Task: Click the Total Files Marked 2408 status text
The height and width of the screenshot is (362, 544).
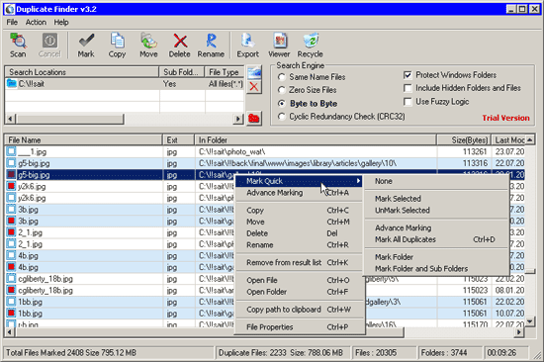Action: (71, 353)
